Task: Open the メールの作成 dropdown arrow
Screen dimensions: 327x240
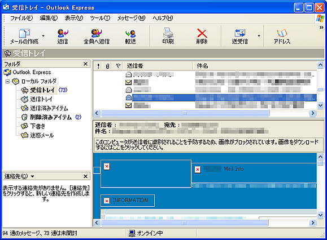Action: pos(43,35)
